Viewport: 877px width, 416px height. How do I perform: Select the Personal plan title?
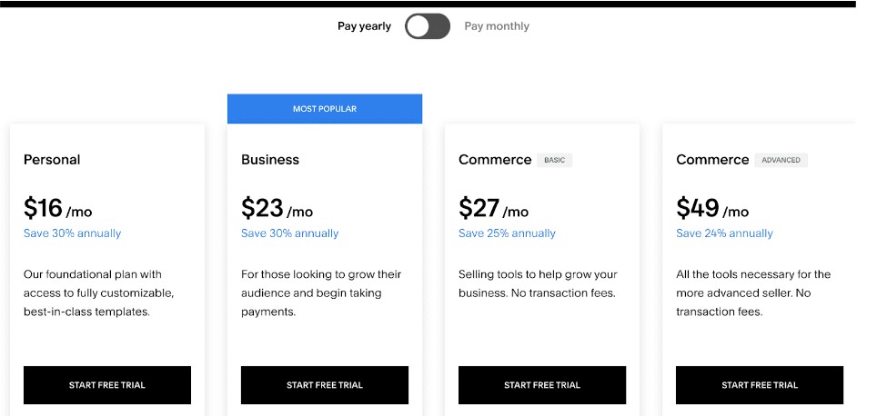[52, 160]
